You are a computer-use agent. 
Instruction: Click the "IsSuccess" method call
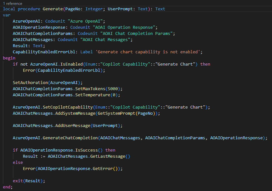[86, 150]
